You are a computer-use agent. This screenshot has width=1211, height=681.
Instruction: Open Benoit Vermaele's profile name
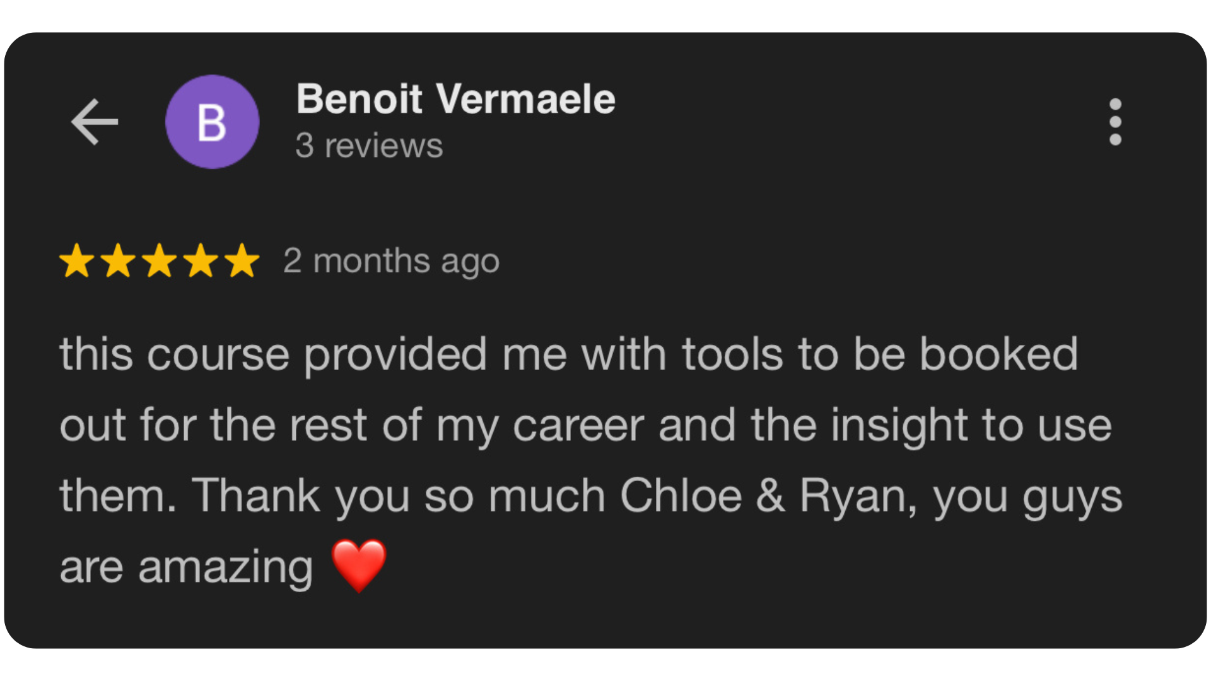(x=455, y=99)
